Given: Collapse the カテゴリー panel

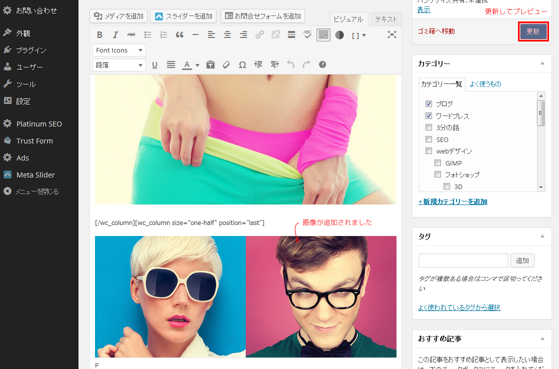Looking at the screenshot, I should point(542,63).
